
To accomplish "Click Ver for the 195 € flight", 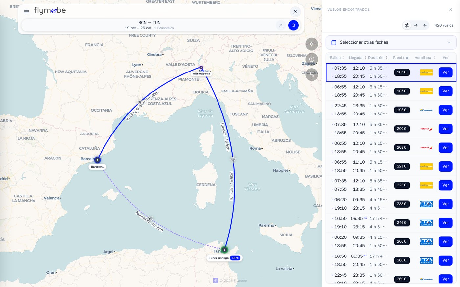I will pyautogui.click(x=446, y=110).
